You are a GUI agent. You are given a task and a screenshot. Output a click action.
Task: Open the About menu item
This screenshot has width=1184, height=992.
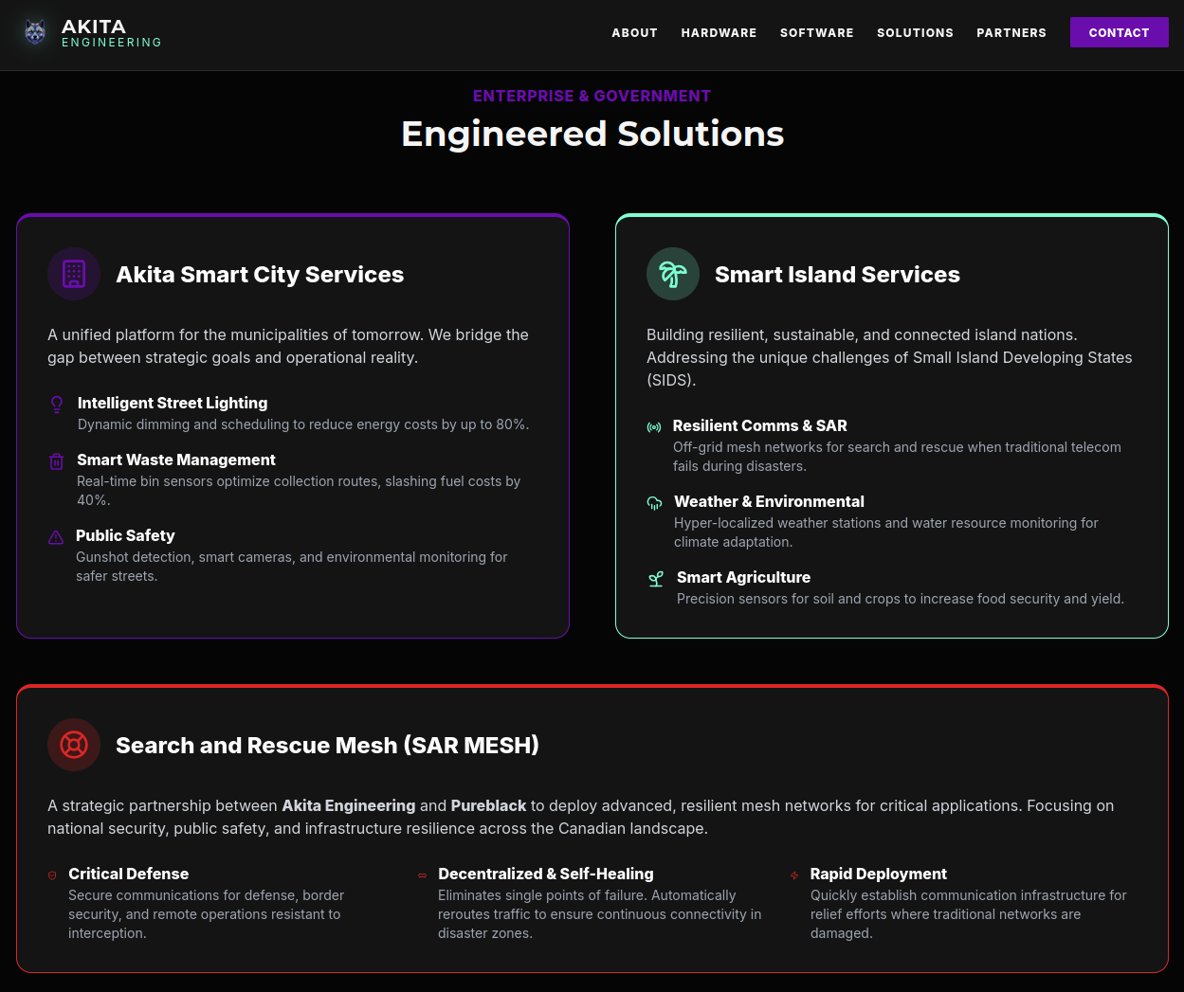point(634,32)
